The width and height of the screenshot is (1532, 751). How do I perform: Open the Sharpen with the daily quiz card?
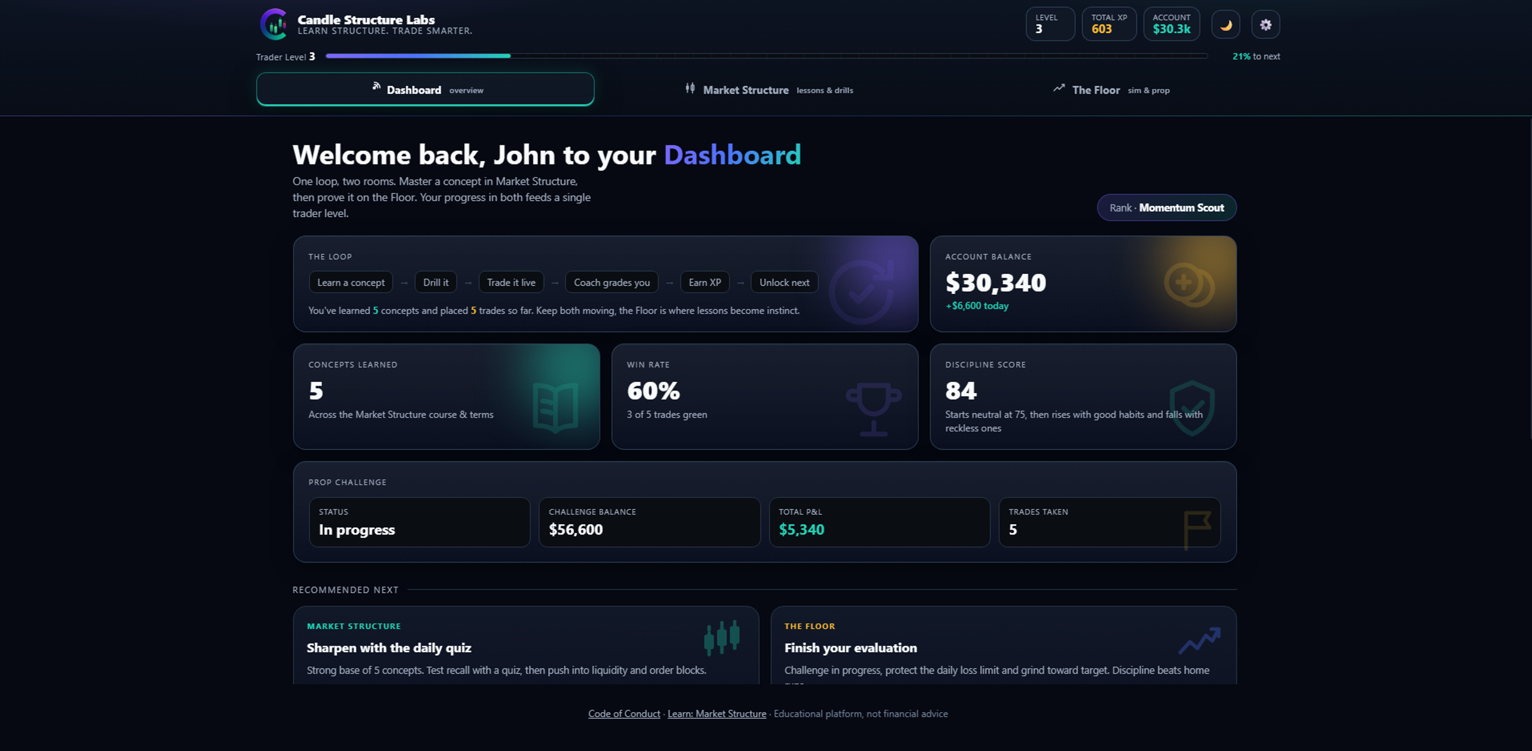point(526,645)
